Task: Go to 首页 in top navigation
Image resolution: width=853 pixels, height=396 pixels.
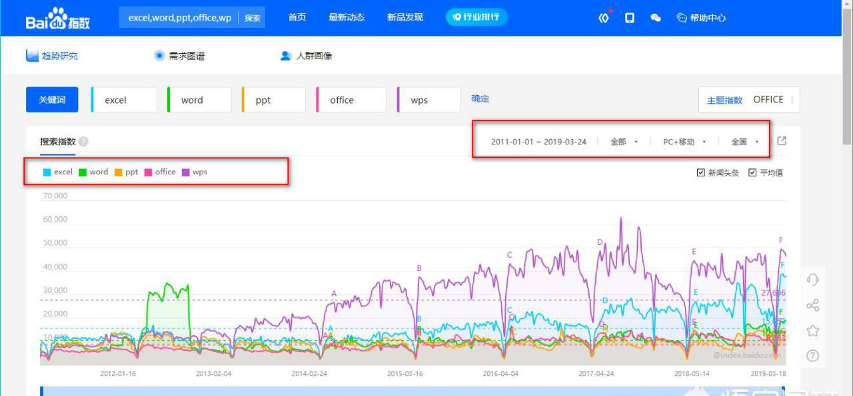Action: click(297, 17)
